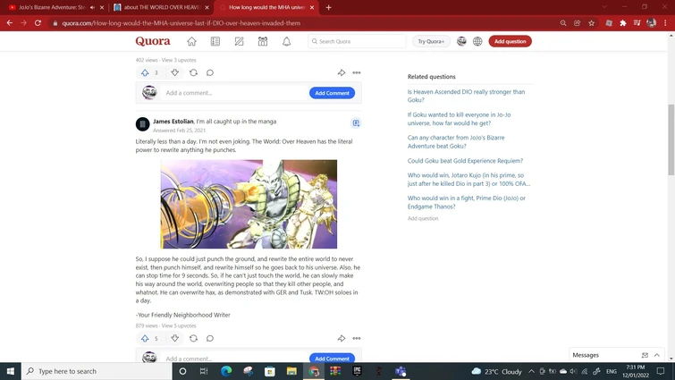The width and height of the screenshot is (675, 380).
Task: Click the page zoom magnifier in address bar
Action: coord(562,23)
